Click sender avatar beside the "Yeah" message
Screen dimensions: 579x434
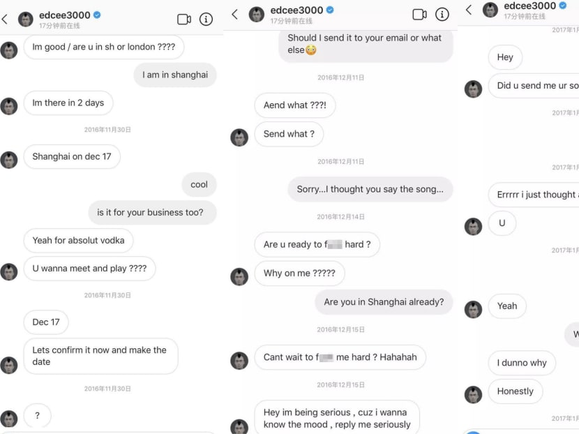[474, 309]
